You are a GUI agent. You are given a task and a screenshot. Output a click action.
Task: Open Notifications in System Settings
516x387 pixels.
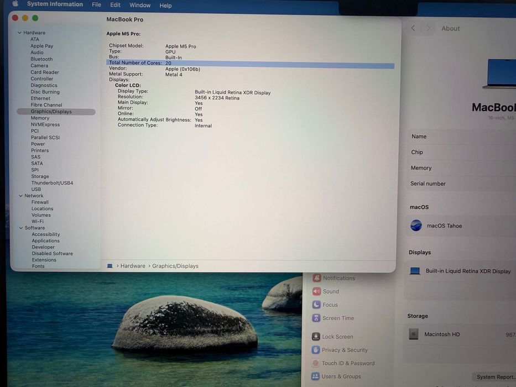(x=334, y=278)
